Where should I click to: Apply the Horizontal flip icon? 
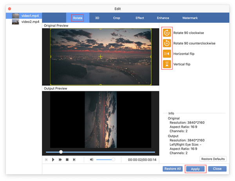point(167,54)
